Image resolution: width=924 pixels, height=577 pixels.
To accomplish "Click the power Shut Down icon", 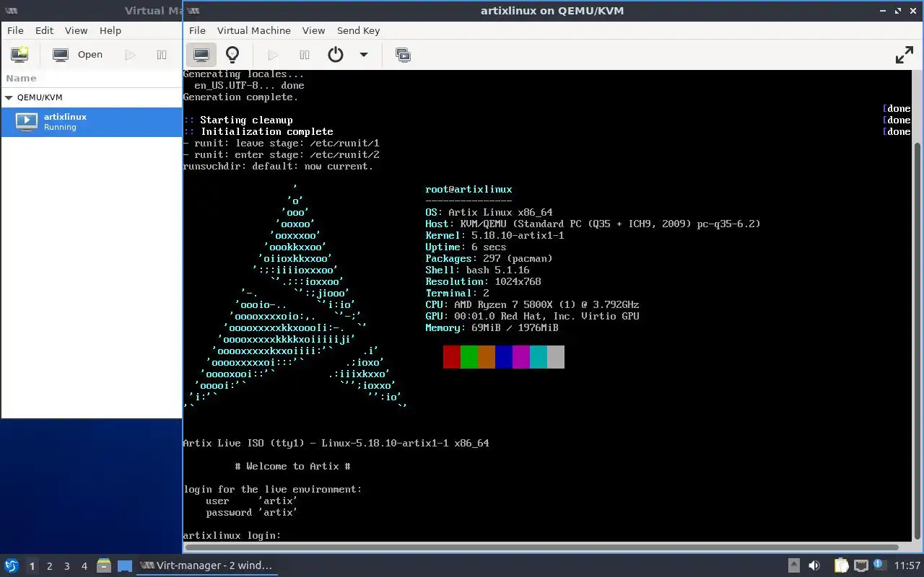I will pos(336,55).
